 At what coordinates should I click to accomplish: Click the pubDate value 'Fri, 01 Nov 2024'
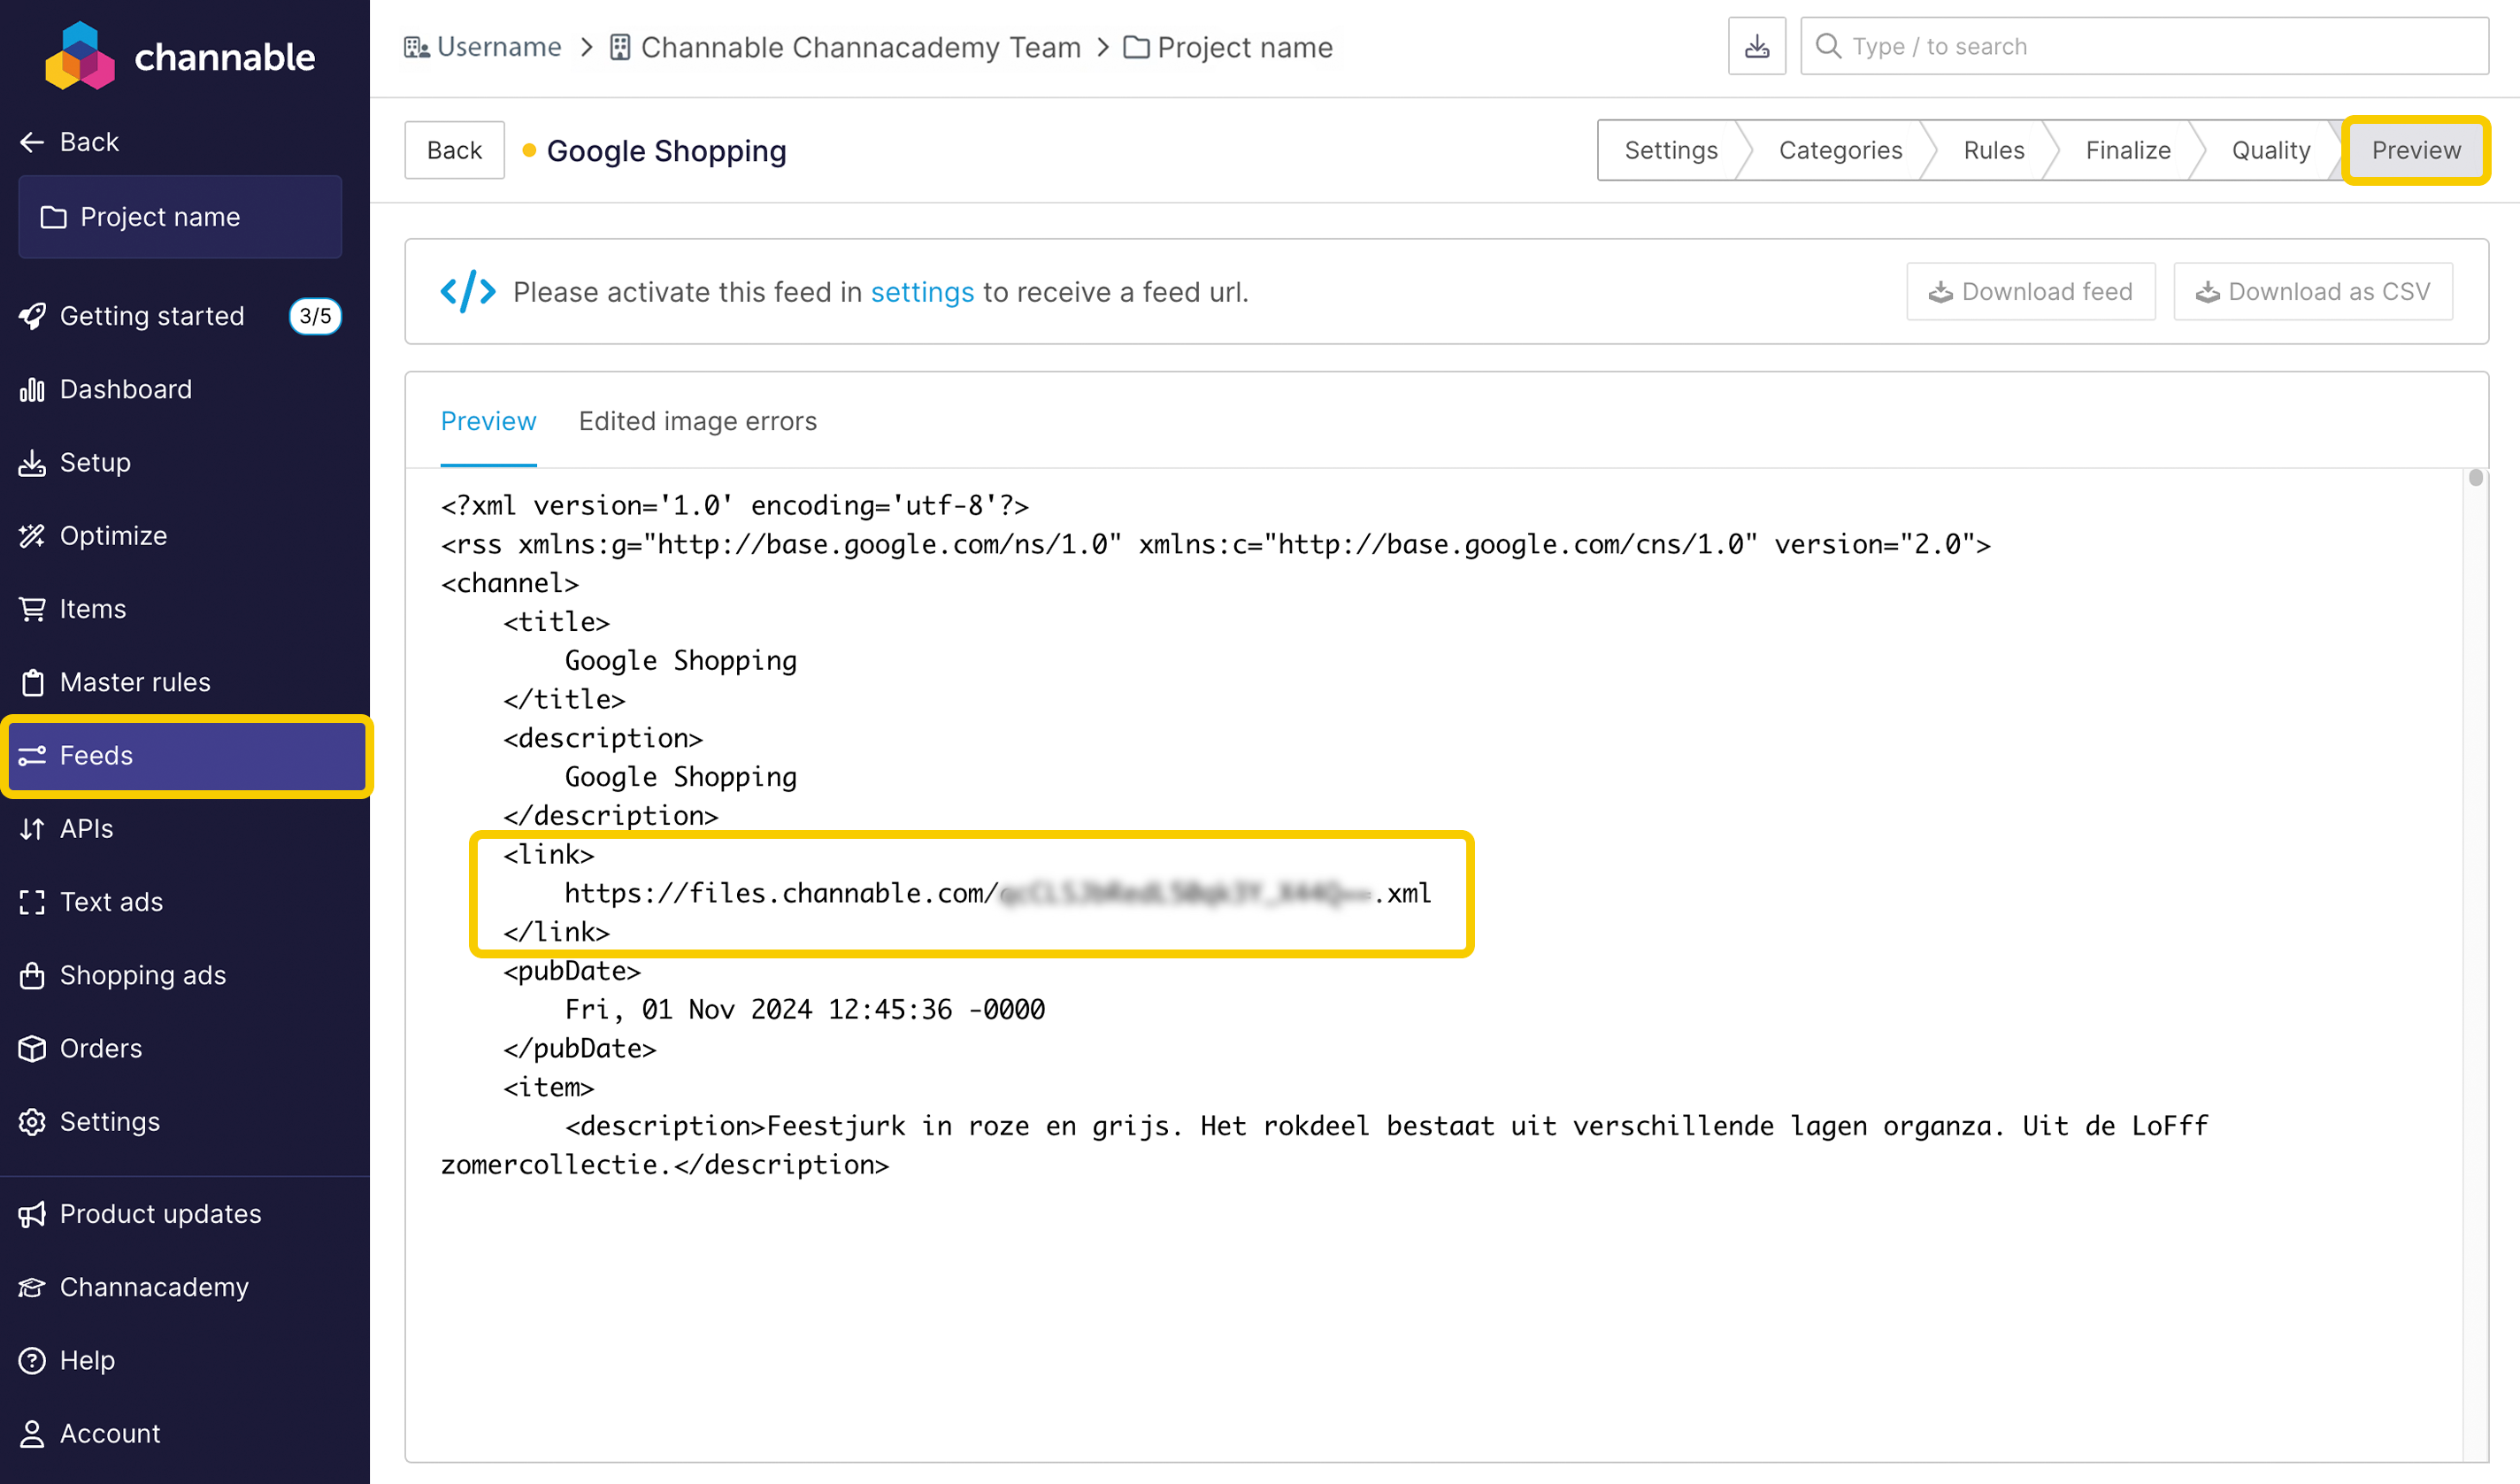pyautogui.click(x=805, y=1010)
